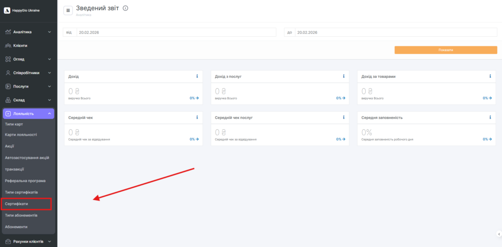Open Сертифікати in the loyalty submenu

click(18, 203)
